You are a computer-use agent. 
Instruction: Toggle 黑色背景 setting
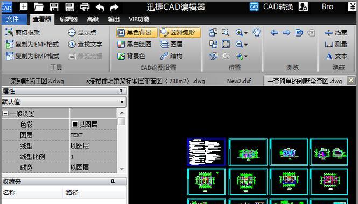coord(137,33)
